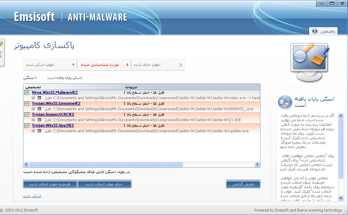Click file icon beside the 0000432_.exe path
348x215 pixels.
pos(39,109)
